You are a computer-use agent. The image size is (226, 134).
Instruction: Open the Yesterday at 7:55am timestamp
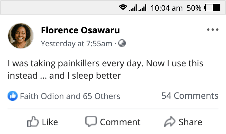76,43
